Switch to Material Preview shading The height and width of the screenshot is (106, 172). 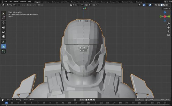tap(164, 5)
